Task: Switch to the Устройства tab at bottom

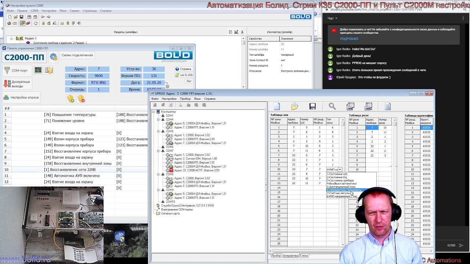Action: pyautogui.click(x=290, y=256)
